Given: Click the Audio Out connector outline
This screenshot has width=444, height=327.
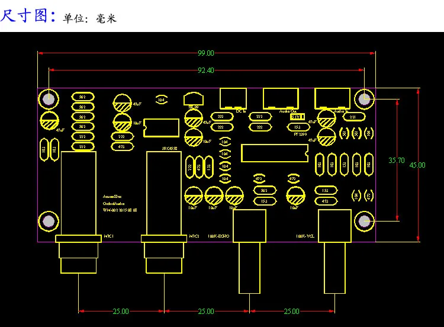Looking at the screenshot, I should [x=281, y=98].
